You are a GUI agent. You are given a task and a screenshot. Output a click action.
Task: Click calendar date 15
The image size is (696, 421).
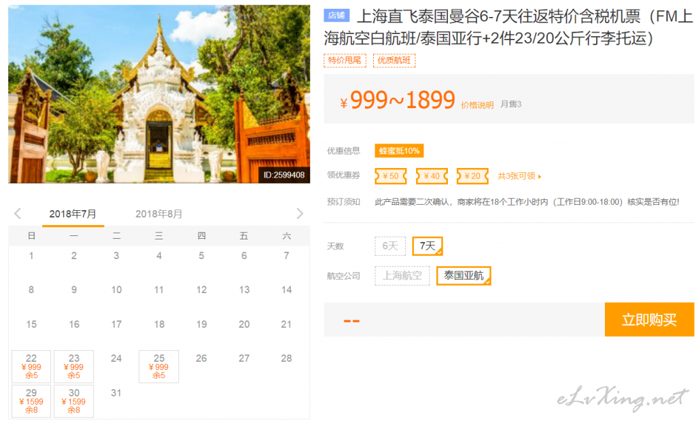(x=31, y=324)
